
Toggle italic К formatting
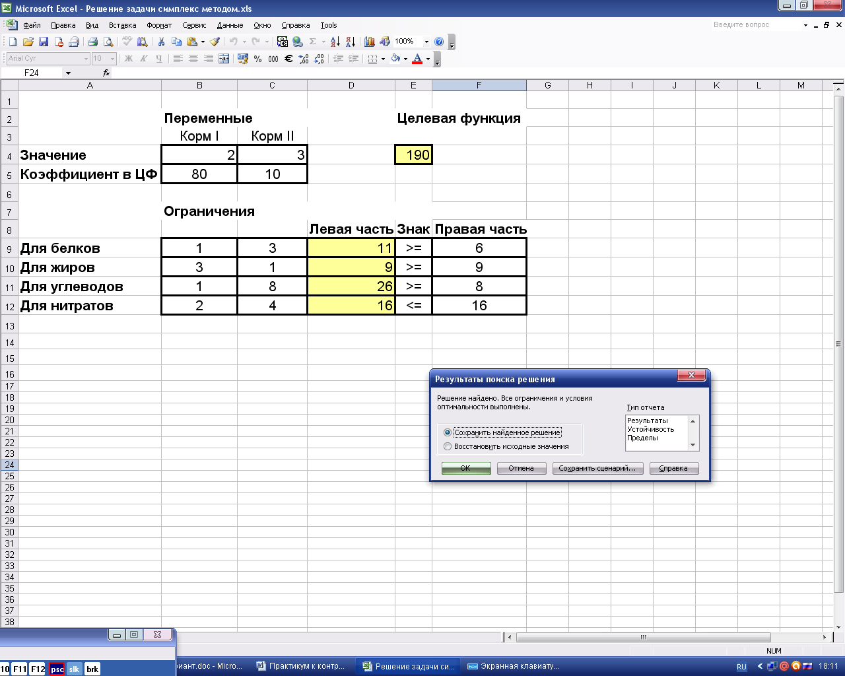pyautogui.click(x=144, y=59)
